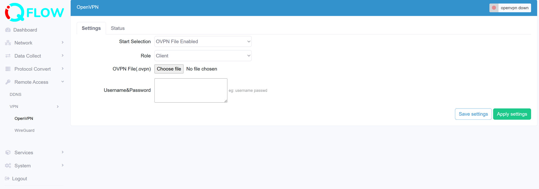Click the iQFlow logo
Image resolution: width=539 pixels, height=189 pixels.
click(x=34, y=12)
